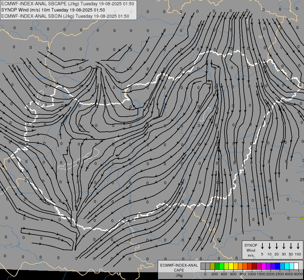
Task: Pick the dark red CAPE swatch at 1000
Action: click(255, 266)
